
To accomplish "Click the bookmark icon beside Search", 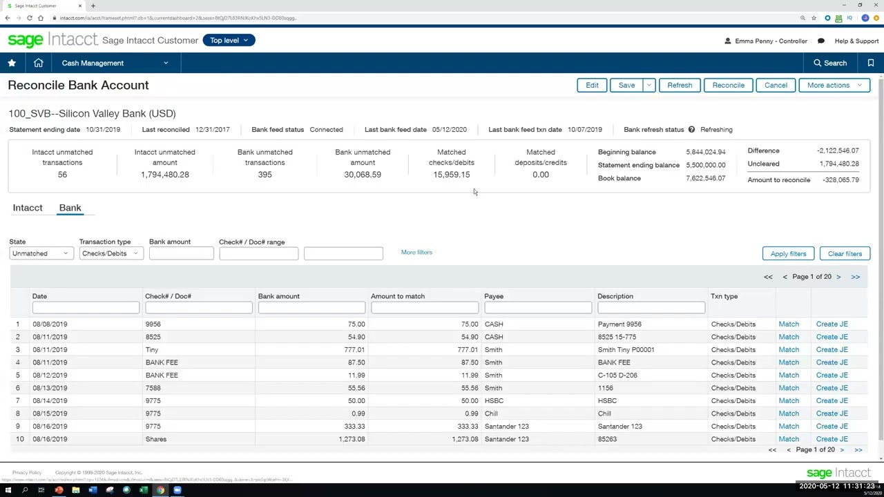I will (871, 63).
